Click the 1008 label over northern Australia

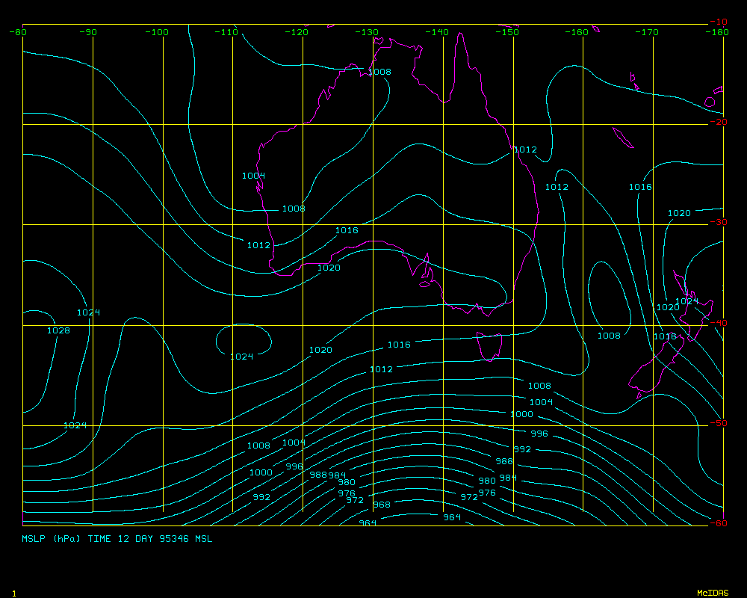click(x=379, y=72)
